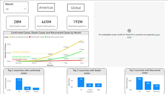Image resolution: width=168 pixels, height=94 pixels.
Task: Open the Month dropdown set to All
Action: [x=16, y=9]
